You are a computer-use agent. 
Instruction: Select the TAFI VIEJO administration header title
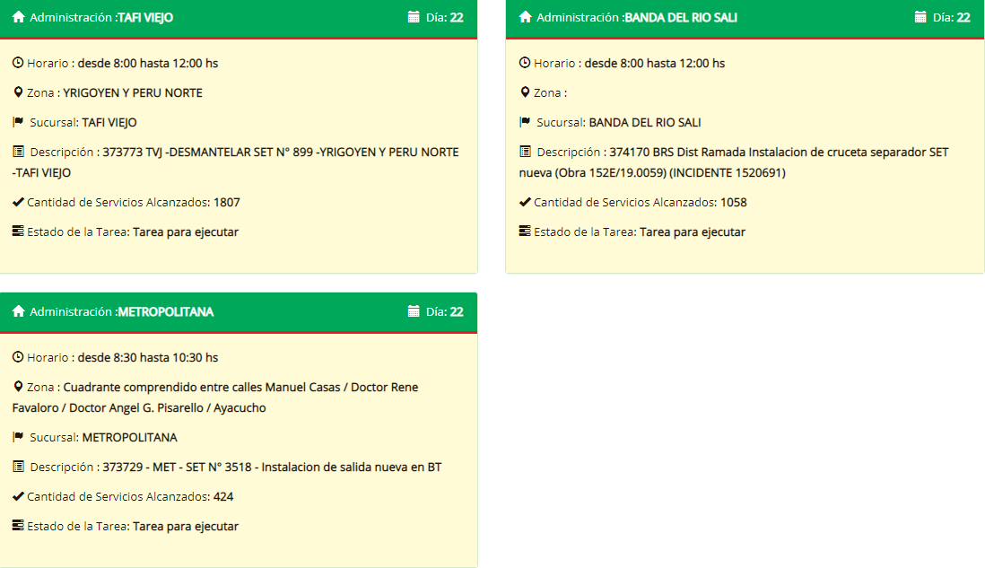[x=144, y=17]
